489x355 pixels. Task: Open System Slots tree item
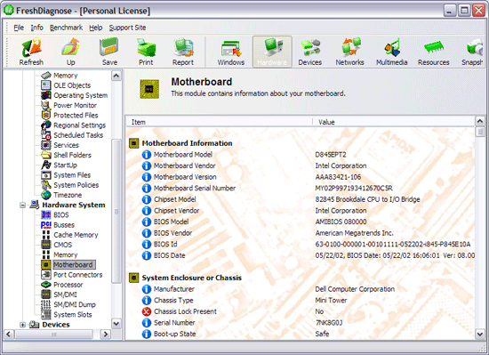(73, 315)
